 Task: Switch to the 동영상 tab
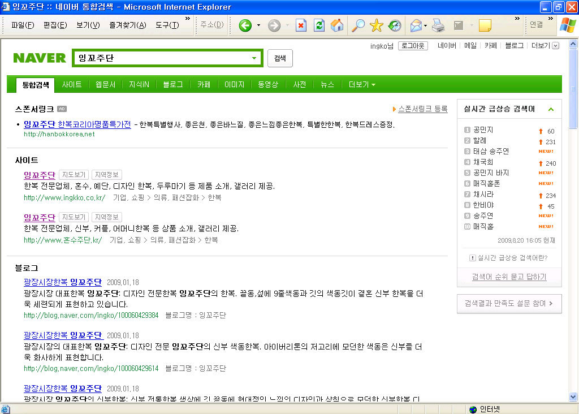[267, 85]
